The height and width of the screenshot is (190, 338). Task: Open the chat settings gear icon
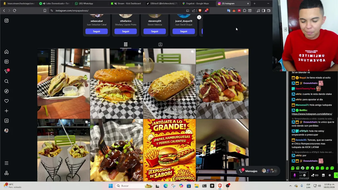click(x=330, y=175)
